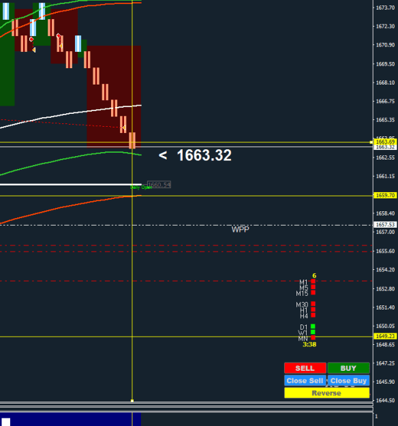Select the MN red trend indicator square
This screenshot has height=426, width=398.
pos(313,337)
